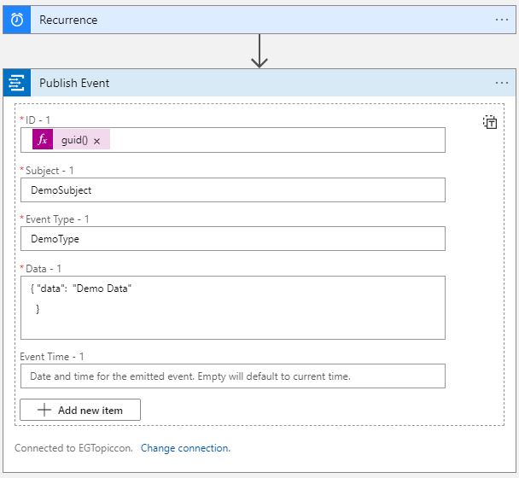Click the empty area of the ID field
Viewport: 519px width, 478px height.
tap(273, 140)
